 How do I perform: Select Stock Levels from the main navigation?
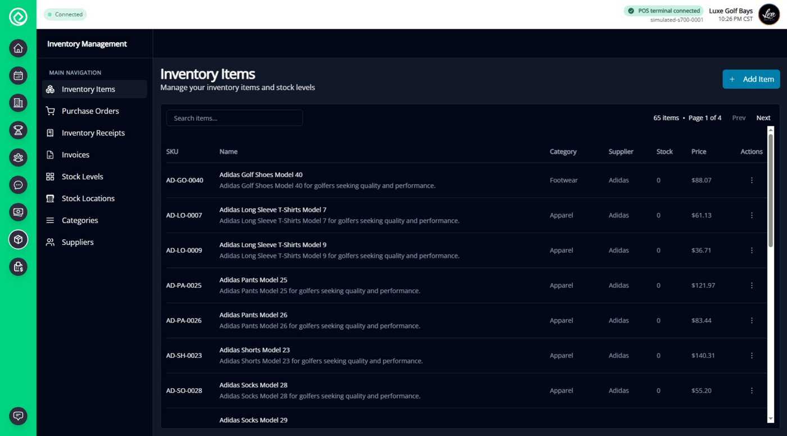[x=82, y=176]
